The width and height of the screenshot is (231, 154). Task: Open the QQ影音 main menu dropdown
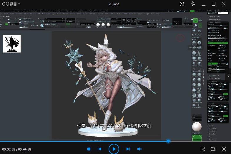tap(11, 4)
